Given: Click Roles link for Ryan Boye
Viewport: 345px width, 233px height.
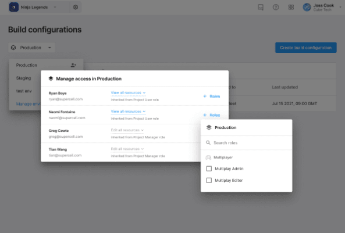Looking at the screenshot, I should tap(215, 96).
